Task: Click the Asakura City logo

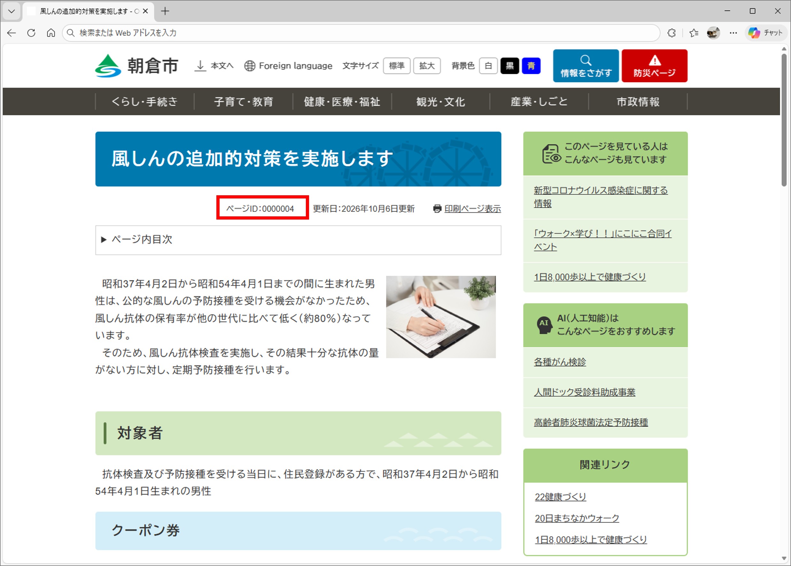Action: click(x=136, y=66)
